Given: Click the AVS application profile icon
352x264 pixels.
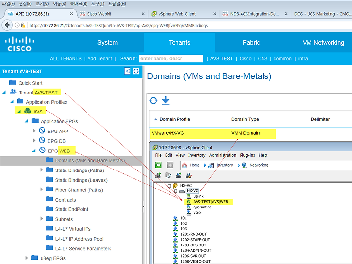Looking at the screenshot, I should (x=28, y=111).
